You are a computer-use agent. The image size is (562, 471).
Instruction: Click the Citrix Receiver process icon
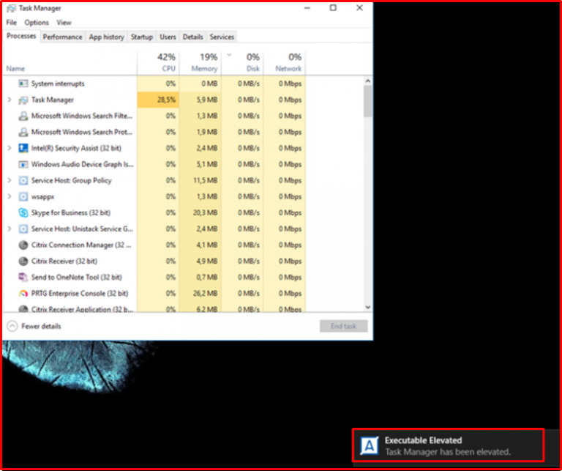click(x=23, y=261)
